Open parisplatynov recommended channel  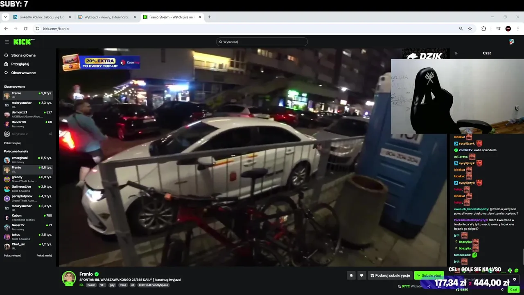[x=28, y=198]
